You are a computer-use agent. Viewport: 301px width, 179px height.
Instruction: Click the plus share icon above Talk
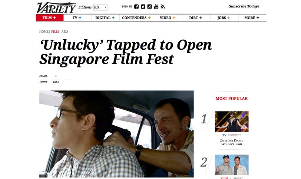click(x=56, y=76)
